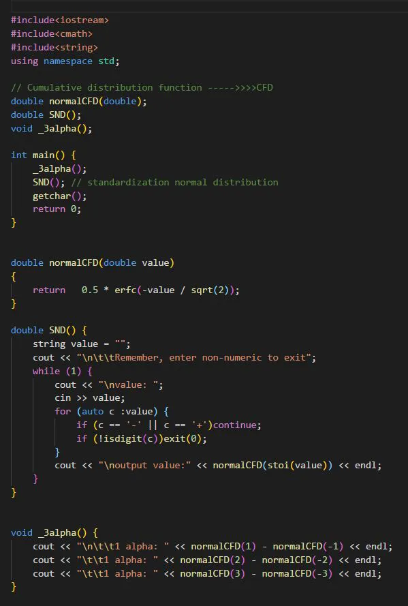This screenshot has width=408, height=606.
Task: Click the iostream include line
Action: 60,20
